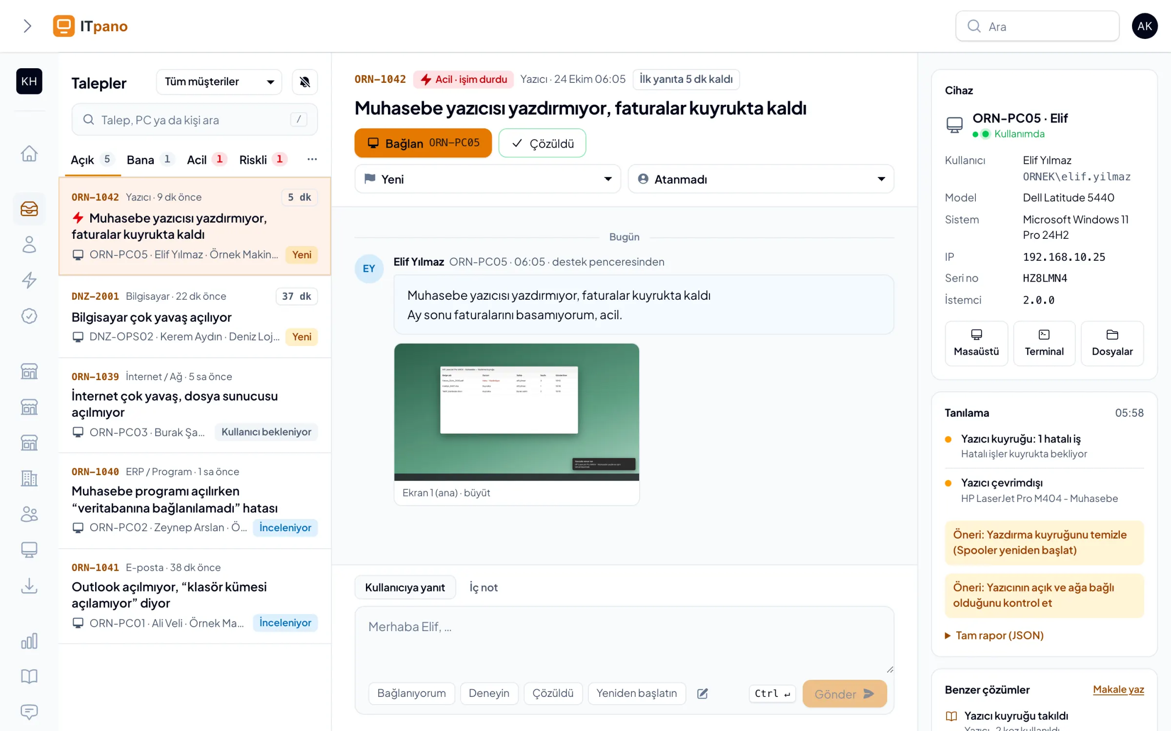This screenshot has width=1171, height=731.
Task: Open the Atanmadı assignee dropdown
Action: [x=761, y=179]
